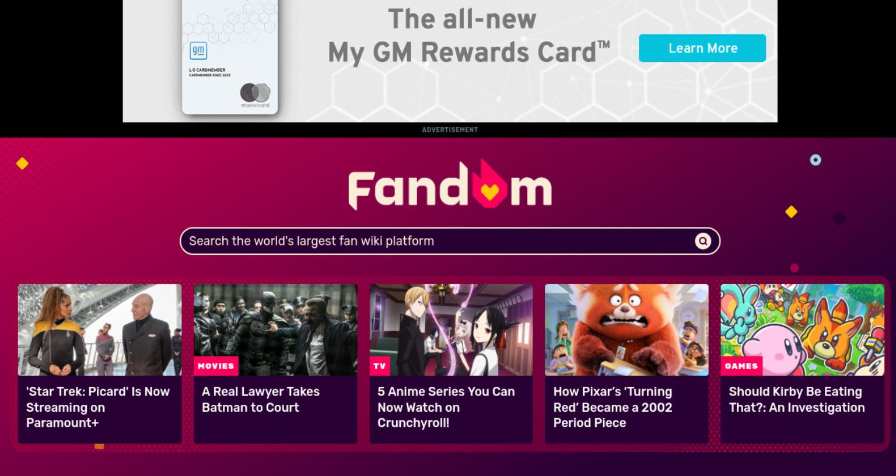
Task: Open Should Kirby Be Eating That article
Action: 797,400
